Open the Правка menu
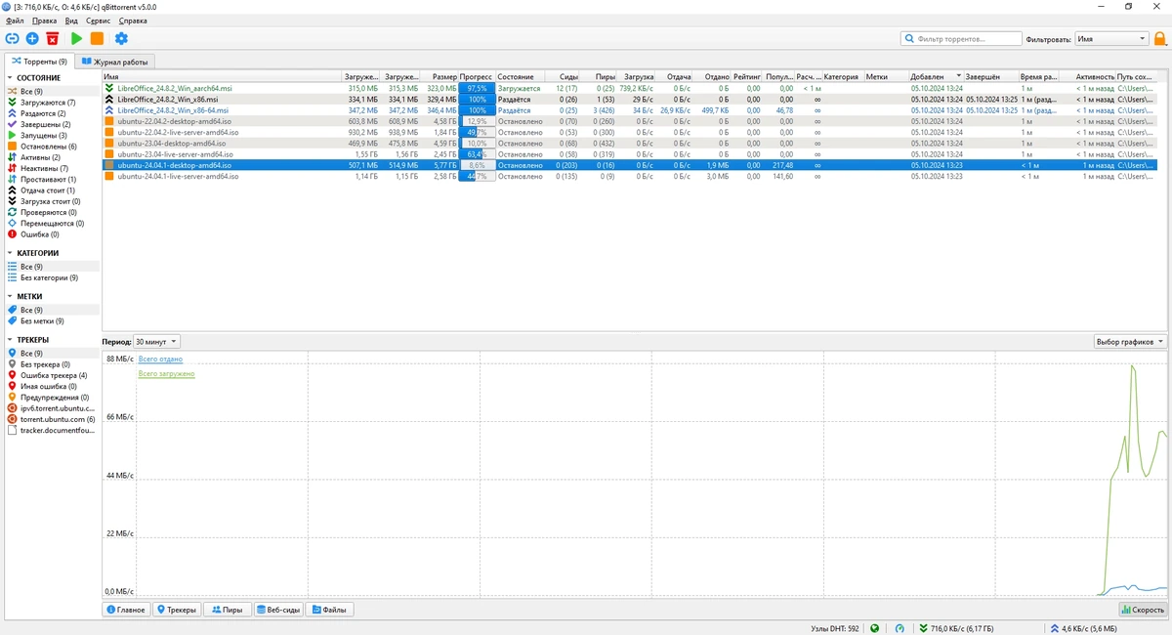Viewport: 1172px width, 635px height. click(x=44, y=21)
